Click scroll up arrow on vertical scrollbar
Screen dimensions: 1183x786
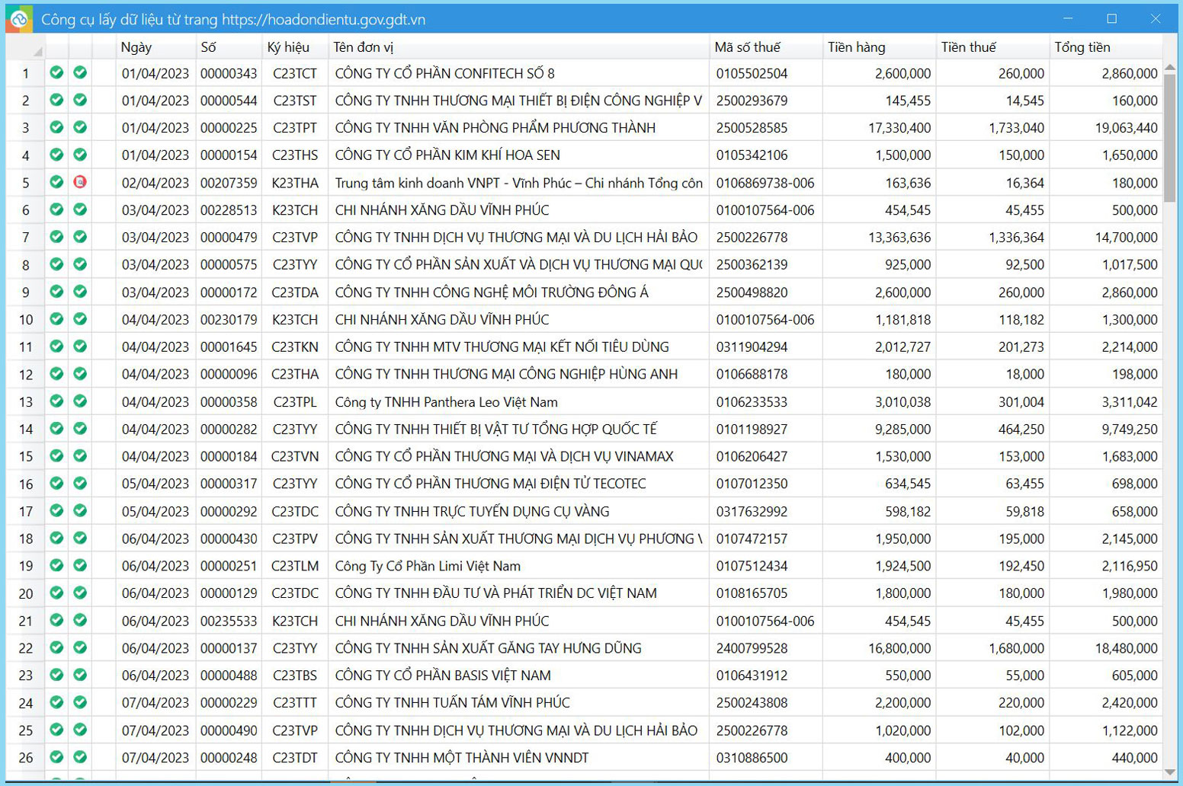[x=1170, y=67]
